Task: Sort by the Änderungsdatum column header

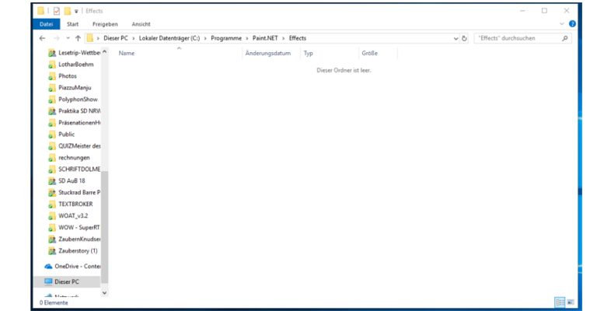Action: point(267,54)
